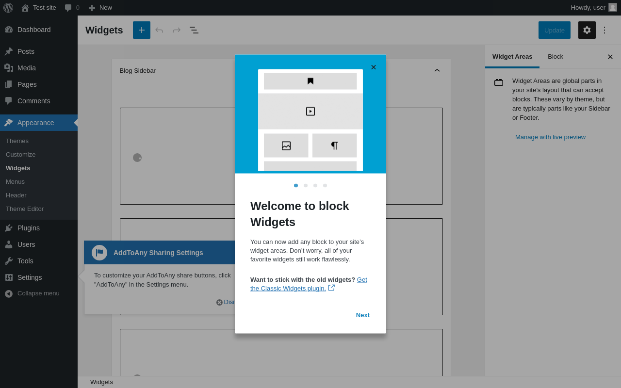Click the user avatar in the admin bar
The width and height of the screenshot is (621, 388).
pos(613,7)
